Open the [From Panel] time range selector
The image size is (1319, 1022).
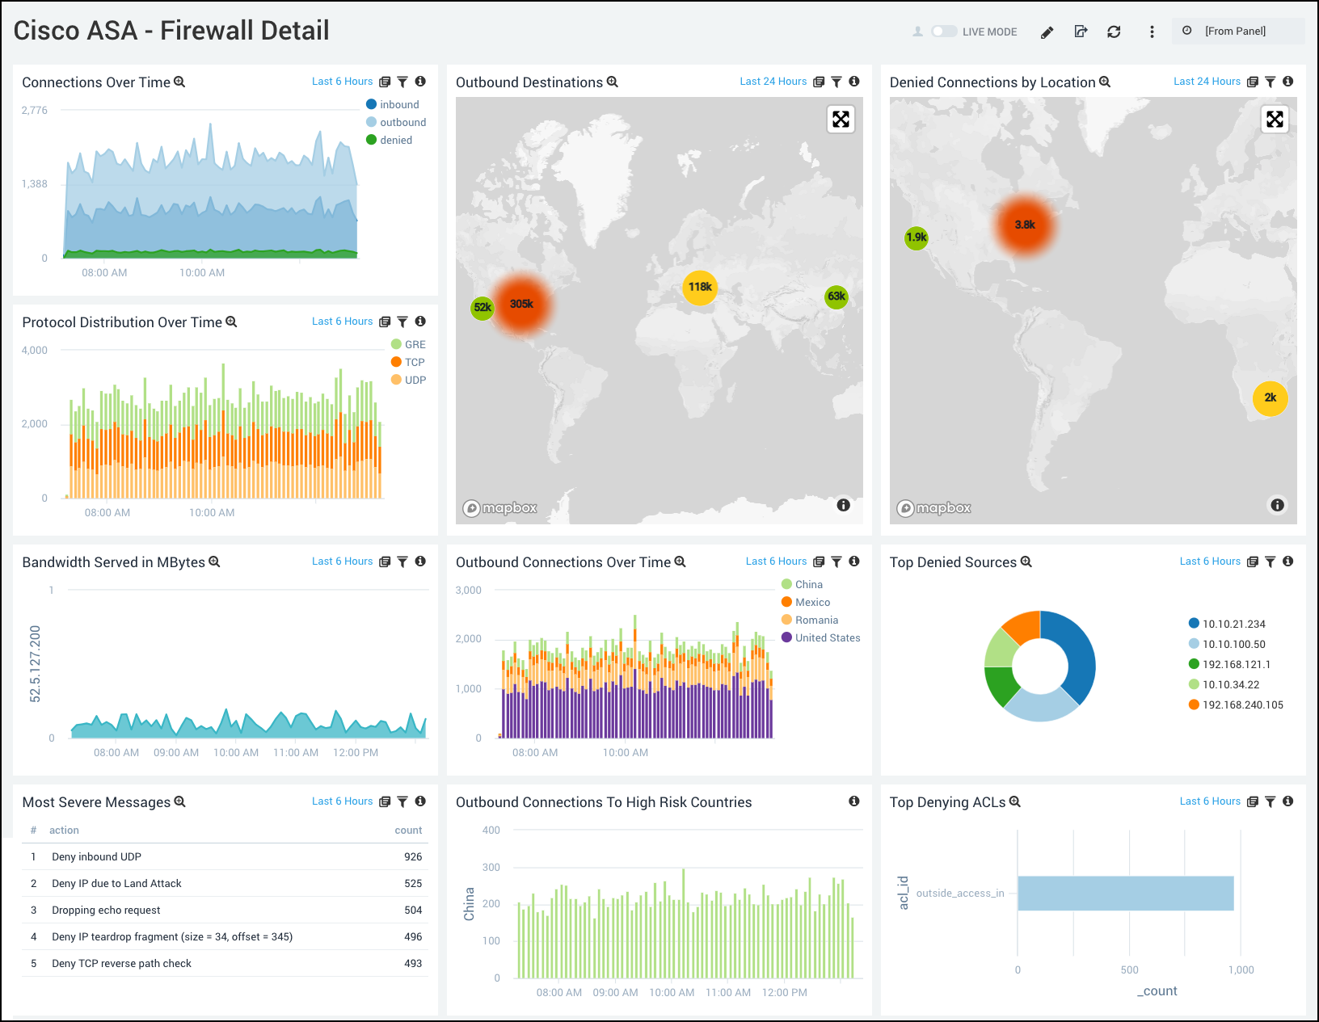tap(1236, 31)
